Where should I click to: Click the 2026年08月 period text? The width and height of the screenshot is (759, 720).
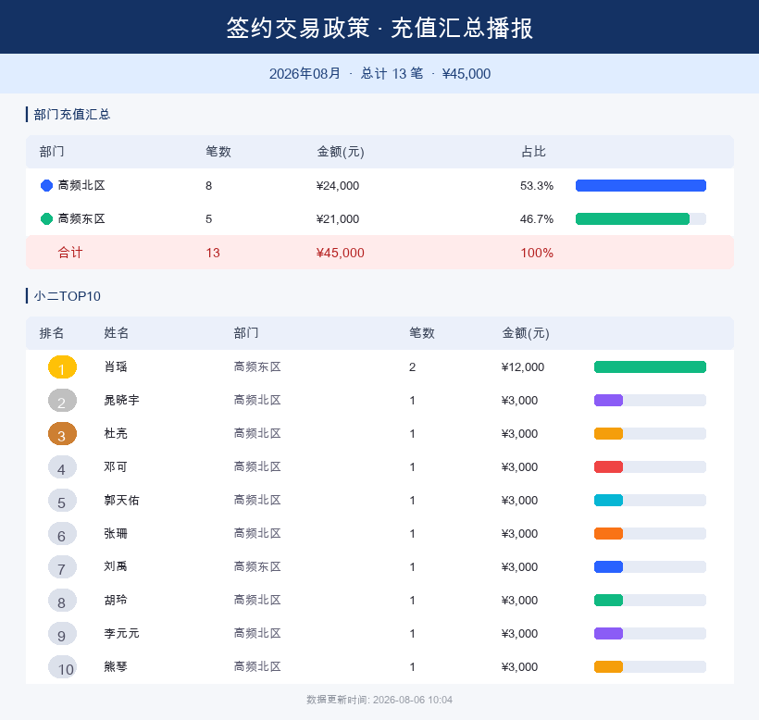(x=305, y=73)
